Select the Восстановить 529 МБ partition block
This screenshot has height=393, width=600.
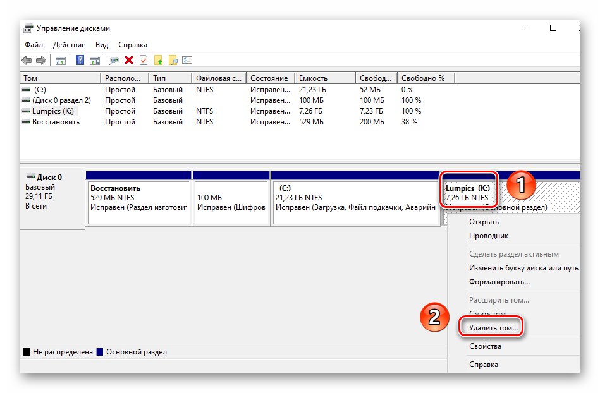tap(138, 203)
